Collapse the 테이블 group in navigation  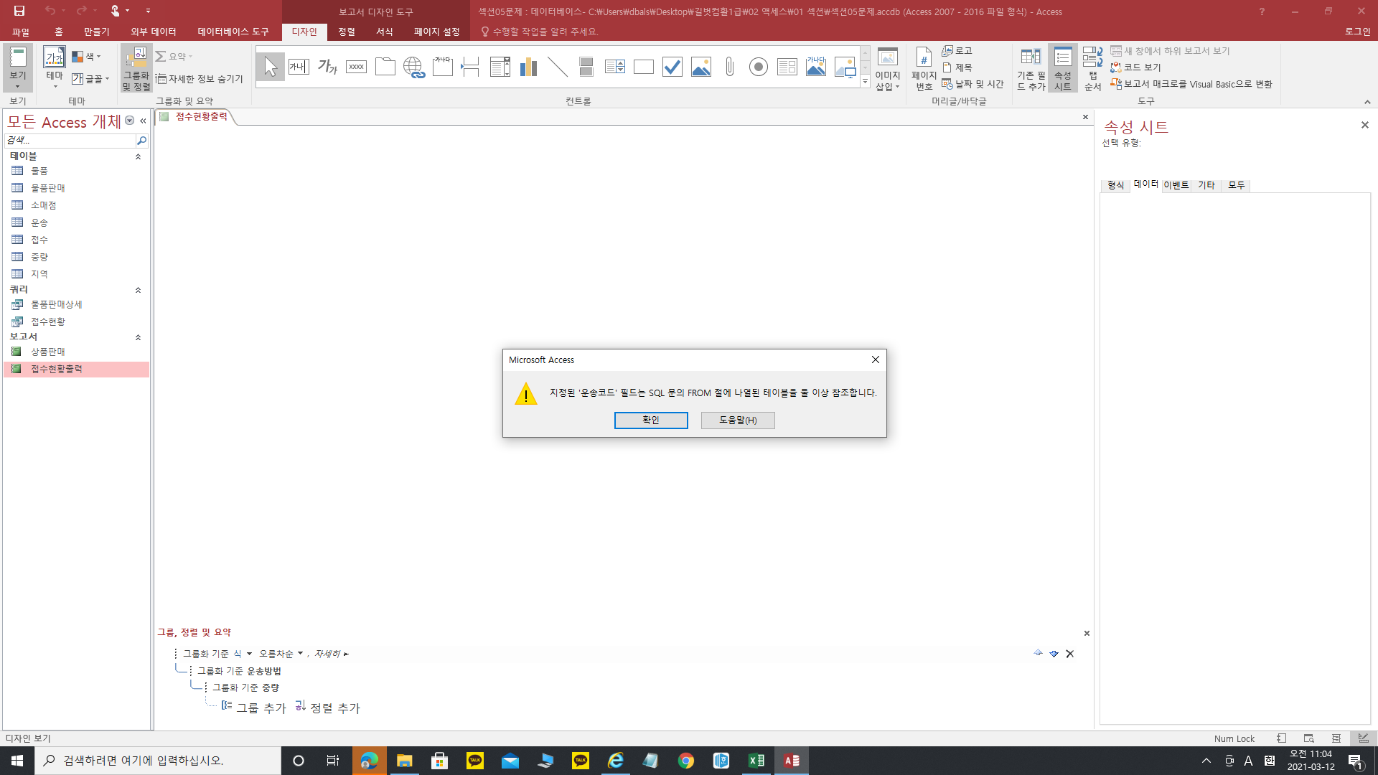(138, 156)
